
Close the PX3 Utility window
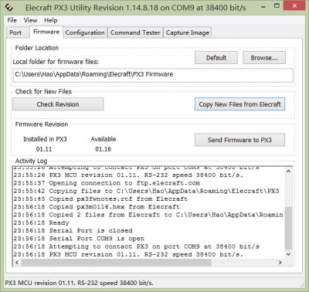tap(294, 6)
